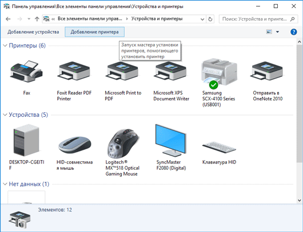Open the help question mark button

click(x=293, y=32)
